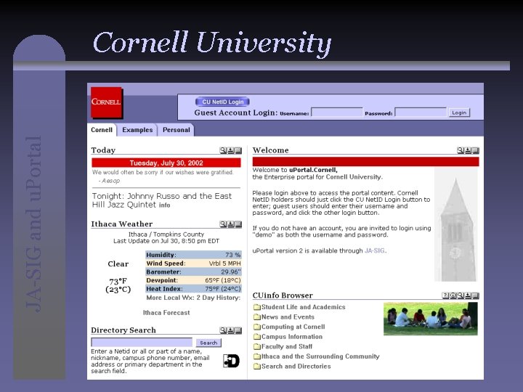Image resolution: width=523 pixels, height=392 pixels.
Task: Detach the Today channel into a new window
Action: [238, 151]
